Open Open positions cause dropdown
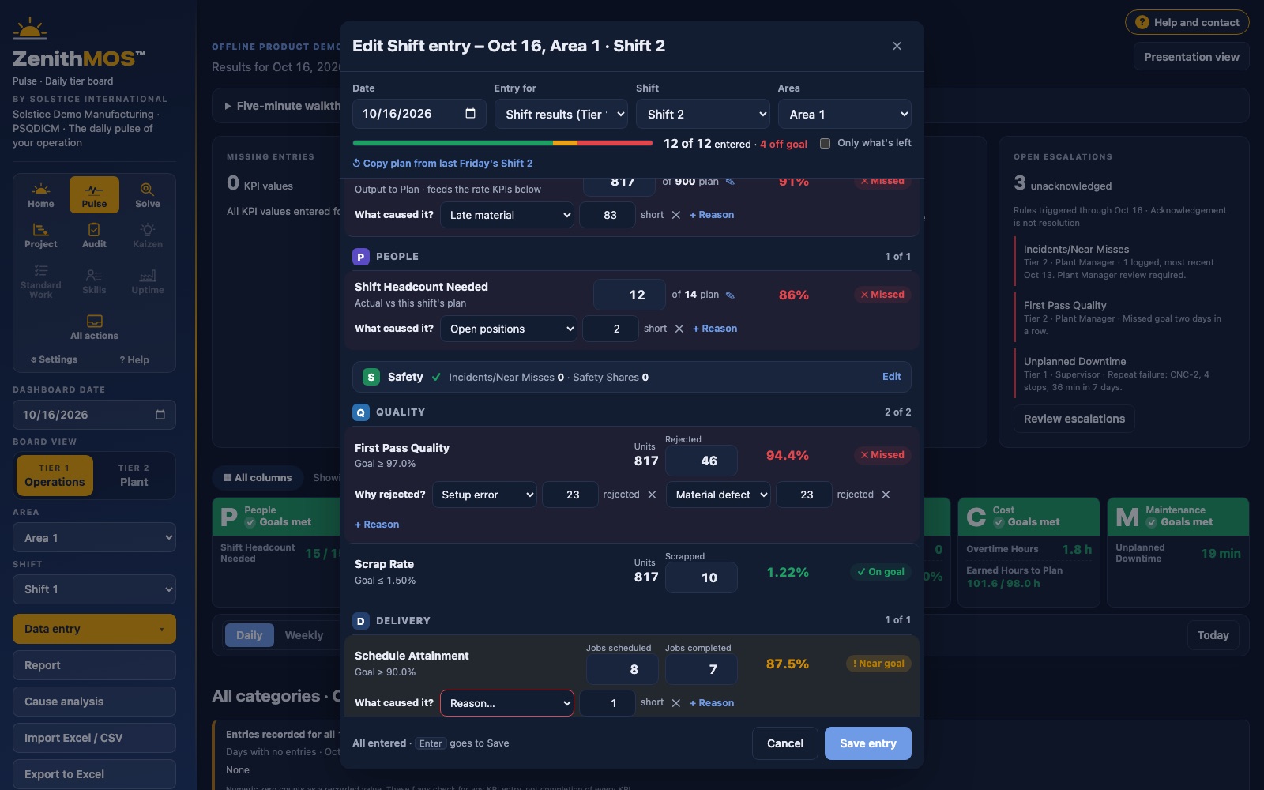The image size is (1264, 790). (x=508, y=329)
